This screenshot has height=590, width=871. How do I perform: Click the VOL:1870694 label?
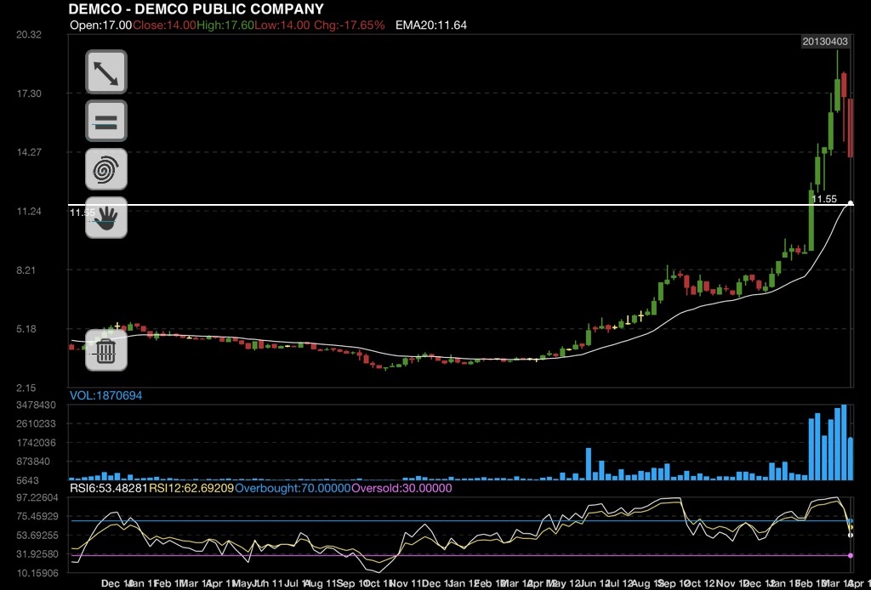[105, 395]
